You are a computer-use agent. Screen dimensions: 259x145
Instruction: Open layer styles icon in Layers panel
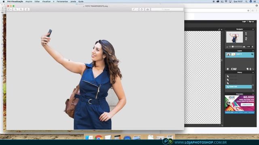[x=236, y=69]
